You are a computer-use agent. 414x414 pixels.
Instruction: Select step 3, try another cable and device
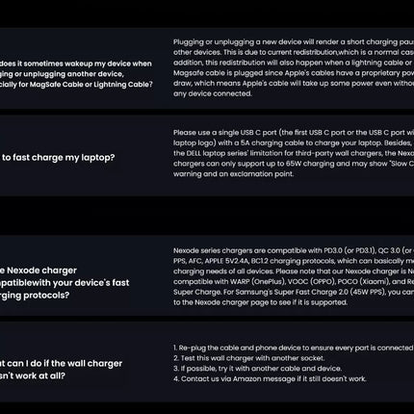(257, 369)
